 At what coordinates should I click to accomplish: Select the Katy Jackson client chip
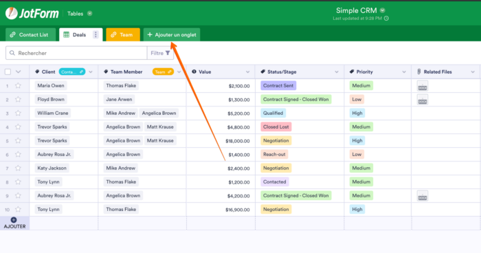pyautogui.click(x=52, y=168)
